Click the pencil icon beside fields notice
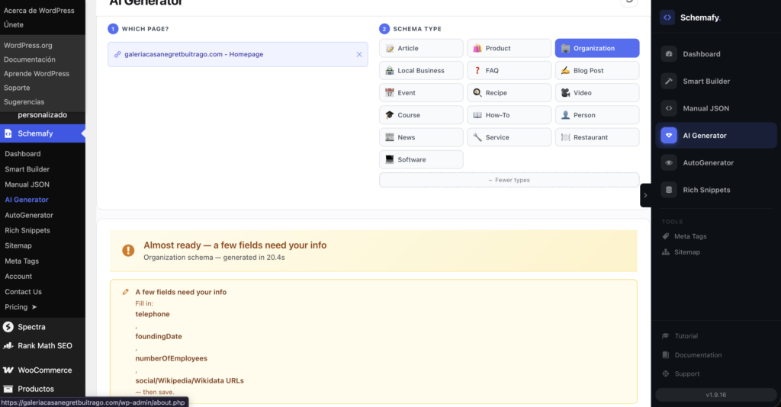Image resolution: width=781 pixels, height=407 pixels. (126, 292)
